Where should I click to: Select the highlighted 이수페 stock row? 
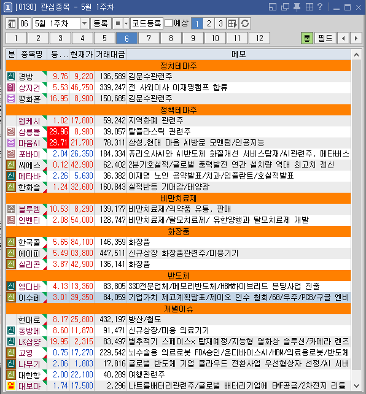(178, 298)
